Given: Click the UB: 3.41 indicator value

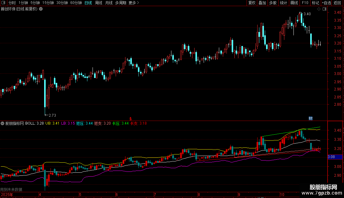Looking at the screenshot, I should coord(52,123).
